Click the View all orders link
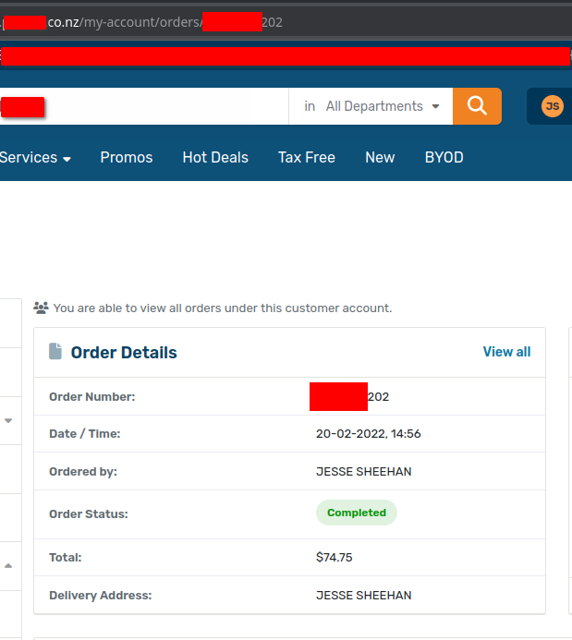Screen dimensions: 572x640 [x=506, y=352]
